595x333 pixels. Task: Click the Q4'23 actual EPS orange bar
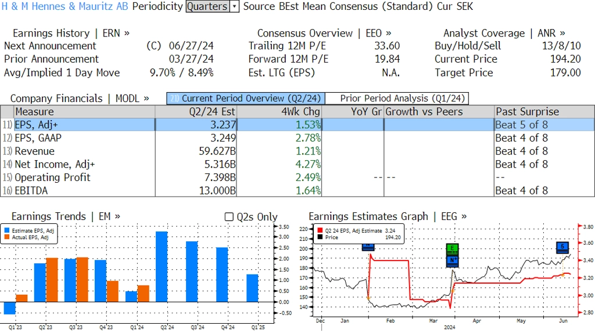coord(113,291)
